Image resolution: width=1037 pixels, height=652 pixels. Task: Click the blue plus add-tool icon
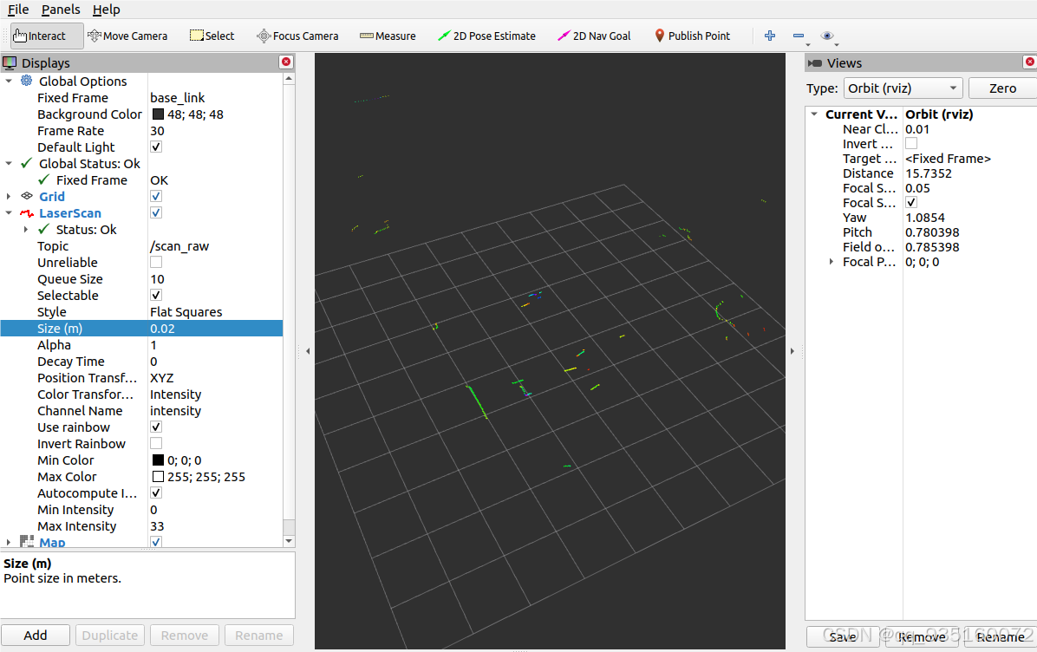click(770, 36)
